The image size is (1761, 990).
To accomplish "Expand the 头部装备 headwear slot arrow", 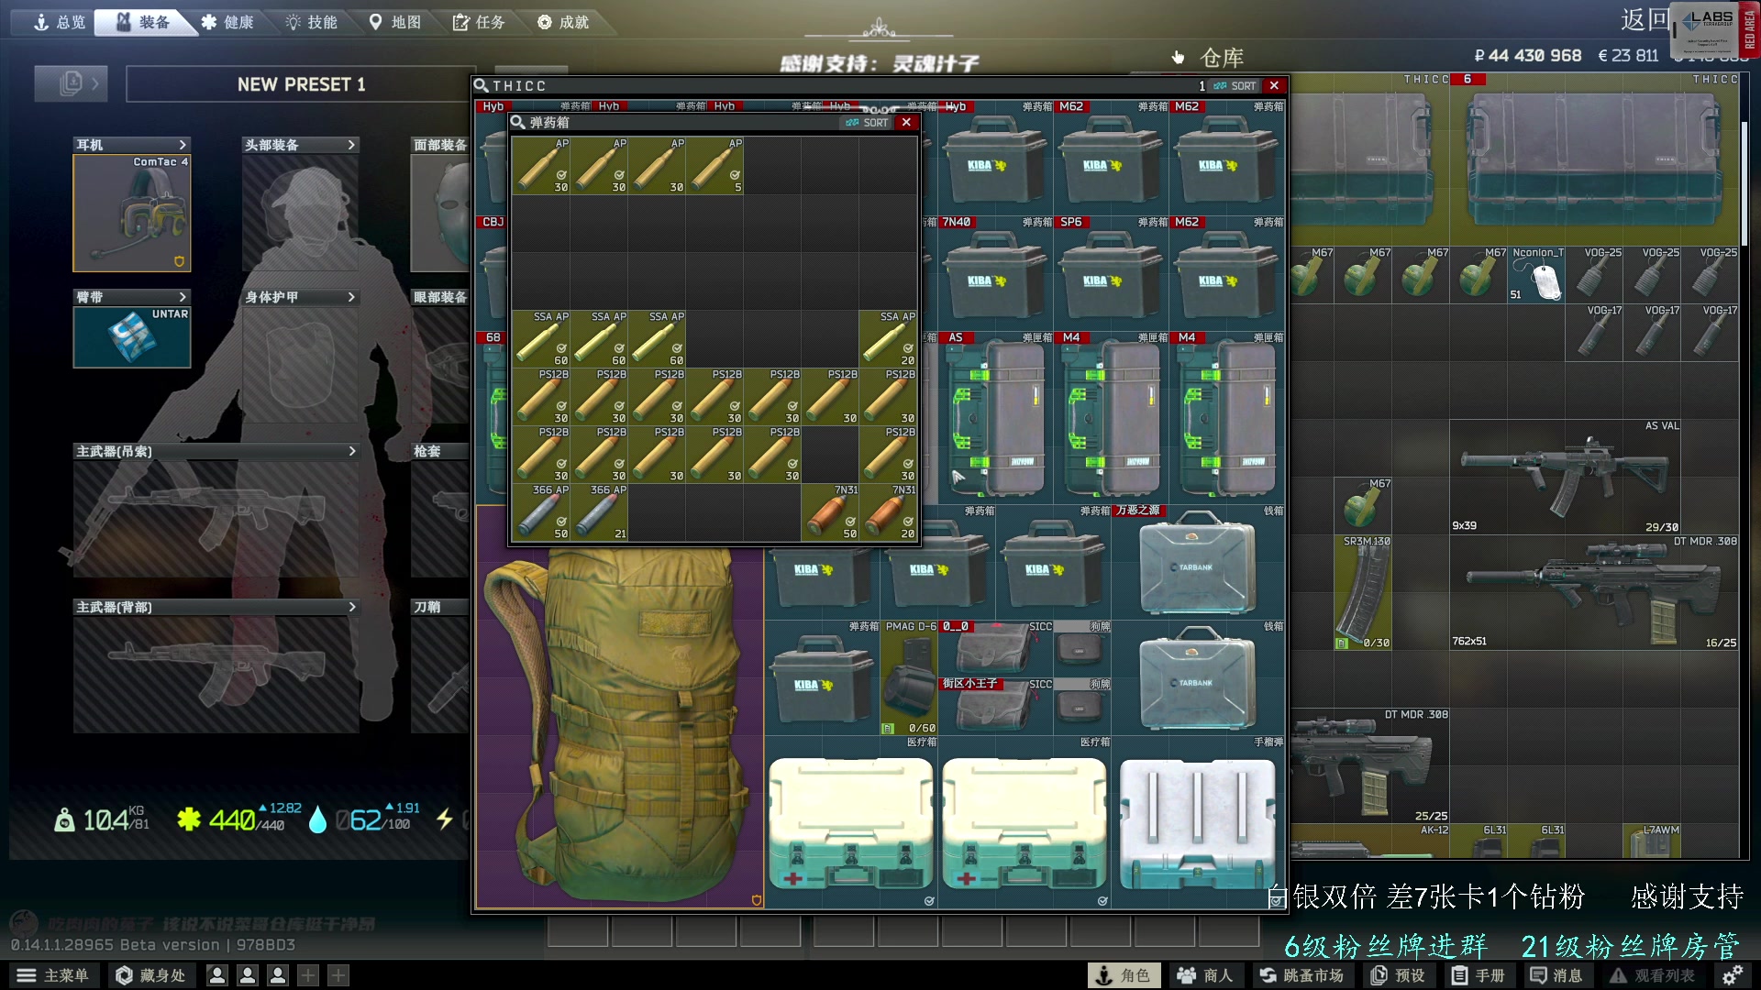I will (351, 145).
